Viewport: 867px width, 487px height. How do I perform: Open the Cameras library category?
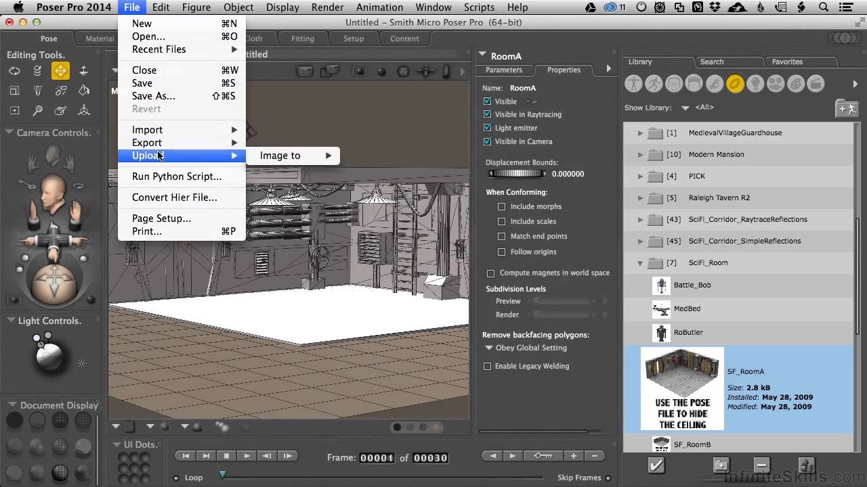(776, 84)
